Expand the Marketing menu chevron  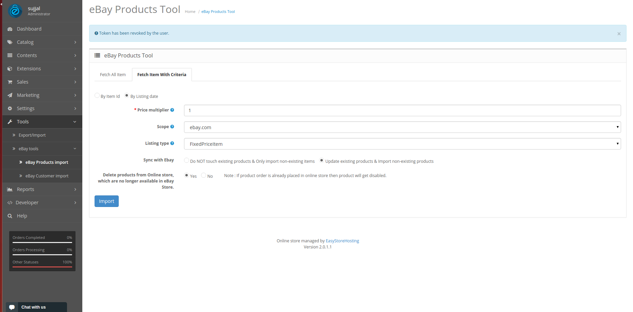pos(75,95)
